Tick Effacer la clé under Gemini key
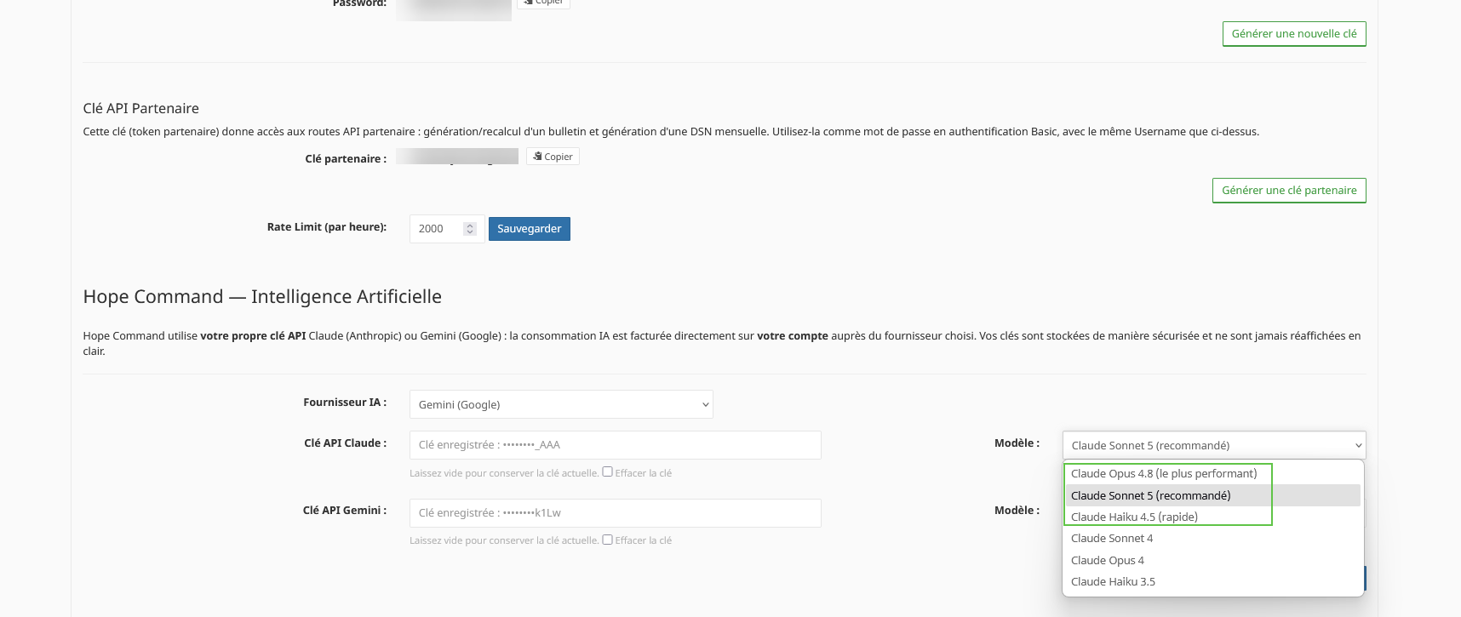Screen dimensions: 1461x617 (x=607, y=540)
